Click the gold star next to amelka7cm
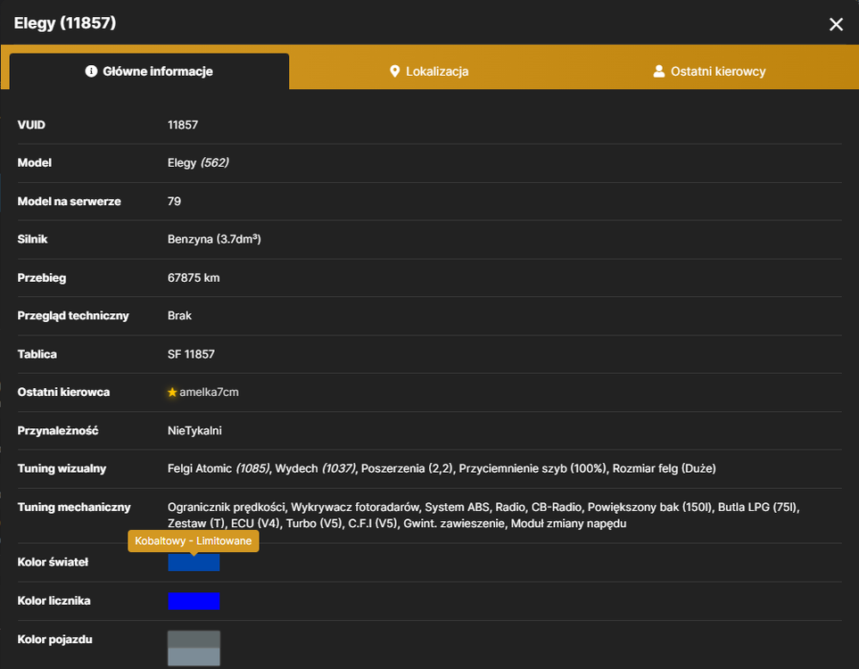Image resolution: width=859 pixels, height=669 pixels. (x=172, y=392)
